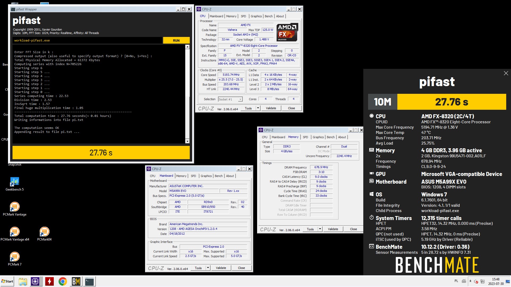Screen dimensions: 511x287
Task: Close the BenchMate result panel with X
Action: [506, 73]
